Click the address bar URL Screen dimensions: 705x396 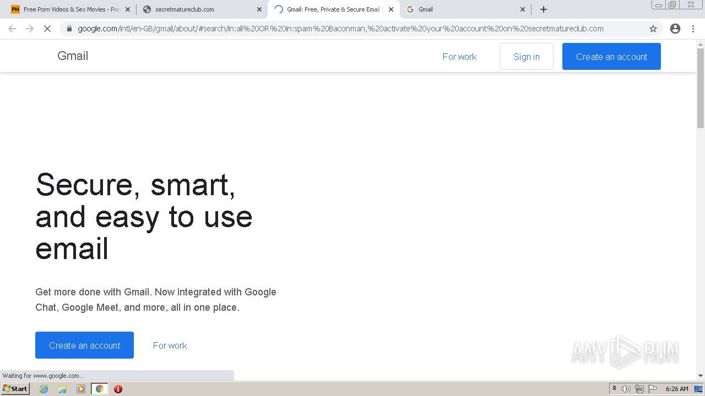340,29
